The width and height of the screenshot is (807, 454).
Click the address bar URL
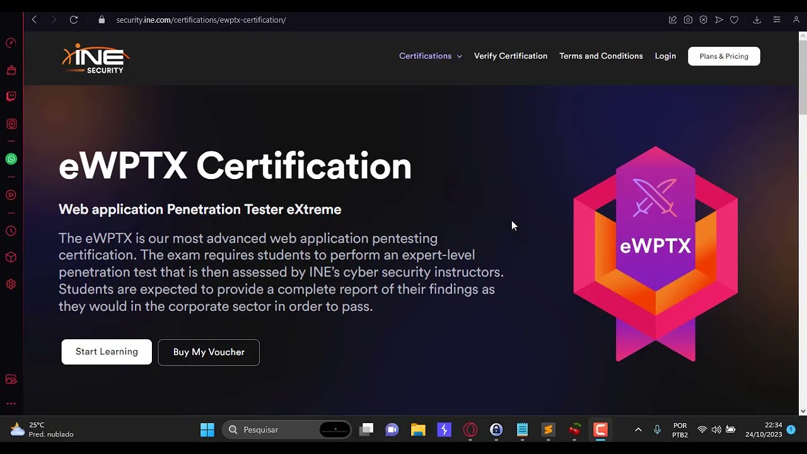(x=201, y=20)
